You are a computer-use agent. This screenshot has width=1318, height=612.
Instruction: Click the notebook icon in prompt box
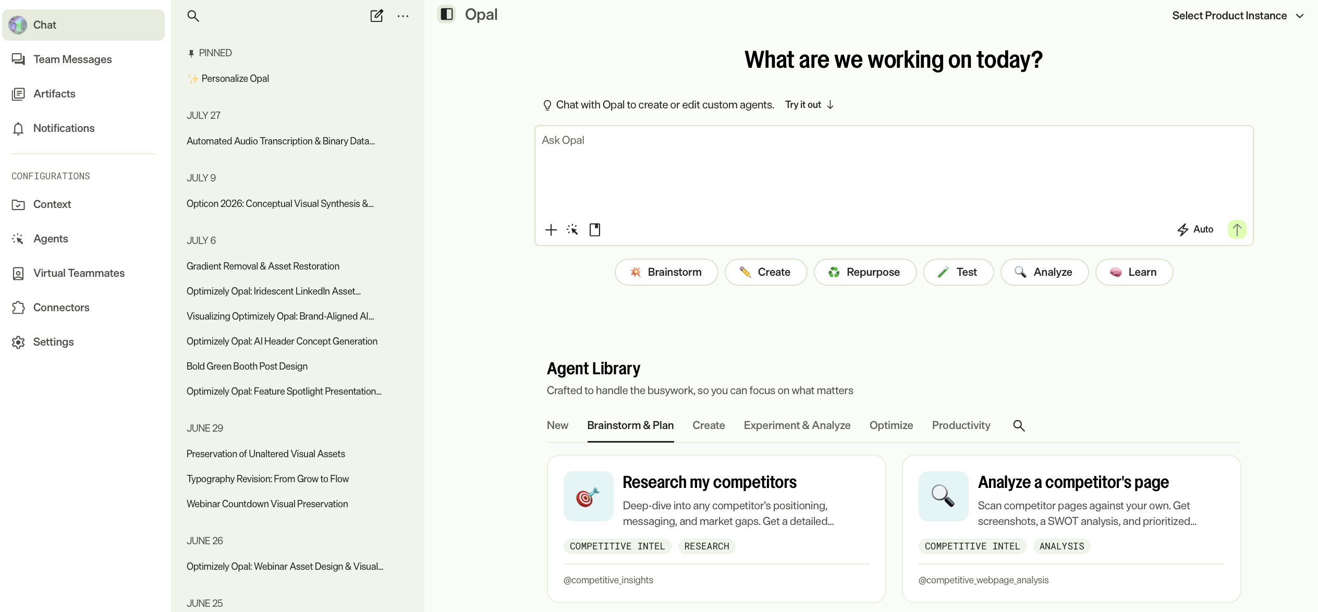(x=595, y=230)
